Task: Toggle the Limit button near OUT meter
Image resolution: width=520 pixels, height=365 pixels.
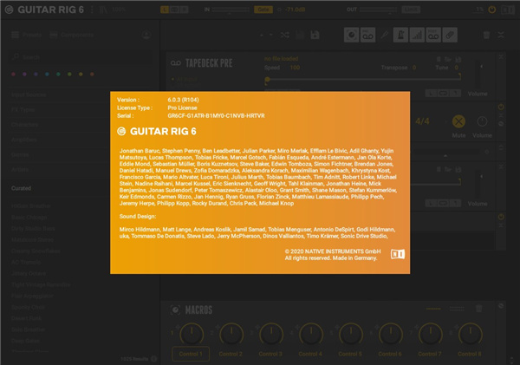Action: [x=411, y=10]
